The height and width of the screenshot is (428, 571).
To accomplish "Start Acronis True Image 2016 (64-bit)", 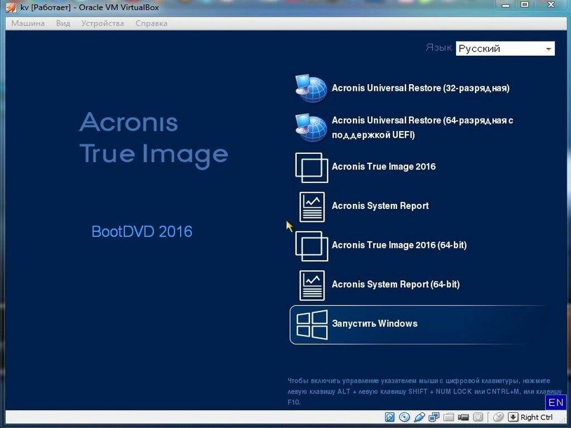I will click(x=399, y=245).
